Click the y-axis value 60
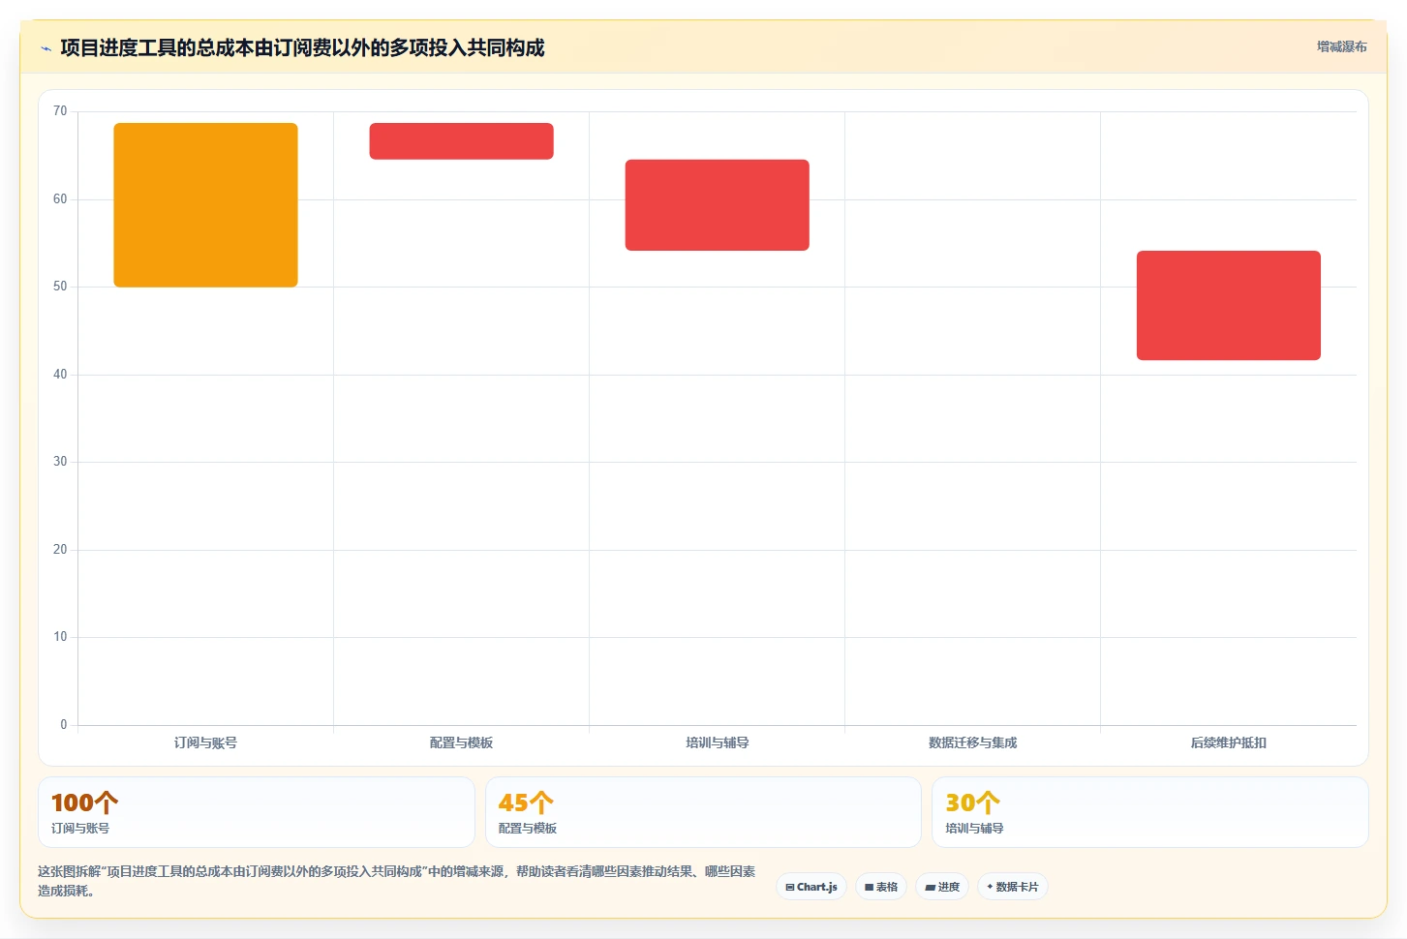The height and width of the screenshot is (939, 1407). pos(60,199)
